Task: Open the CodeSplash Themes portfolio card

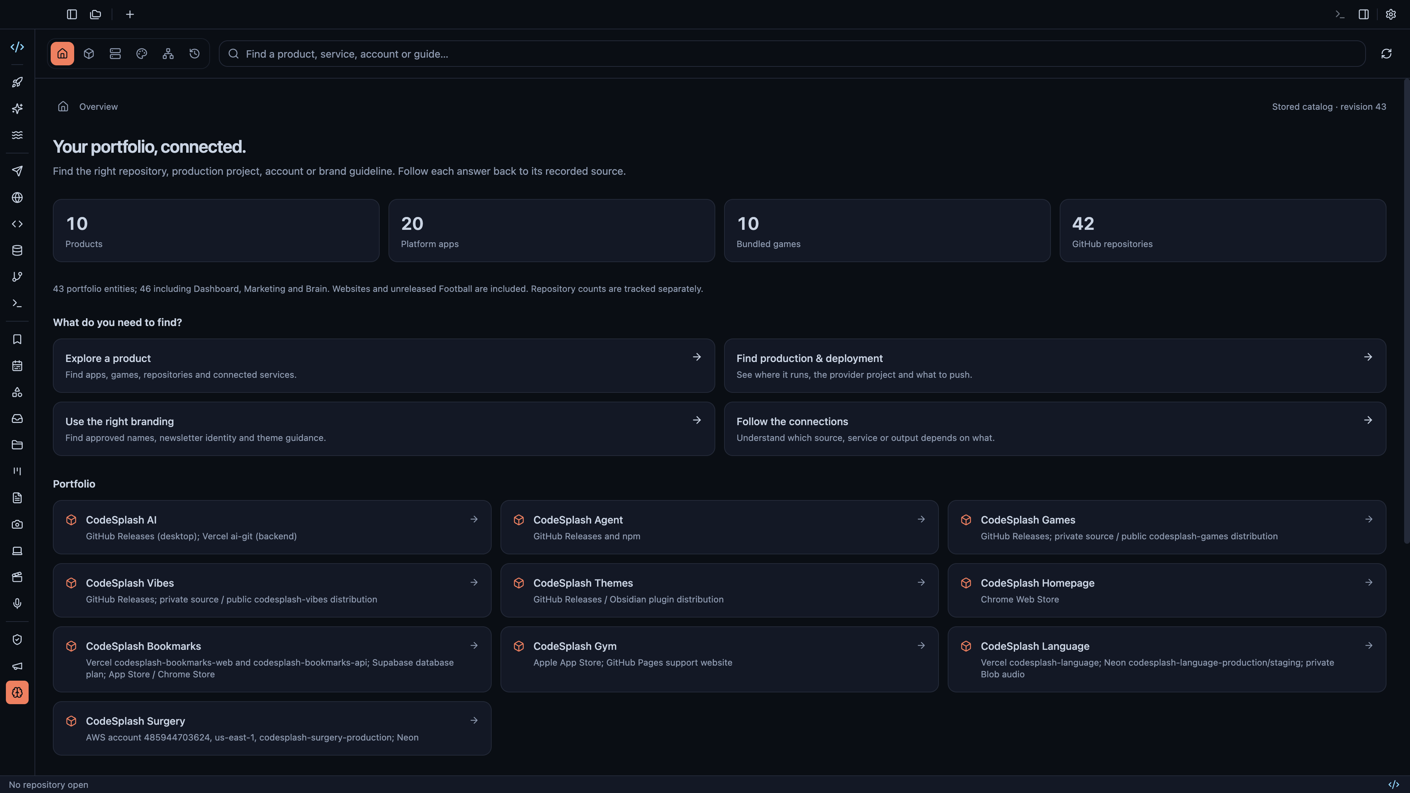Action: pyautogui.click(x=719, y=590)
